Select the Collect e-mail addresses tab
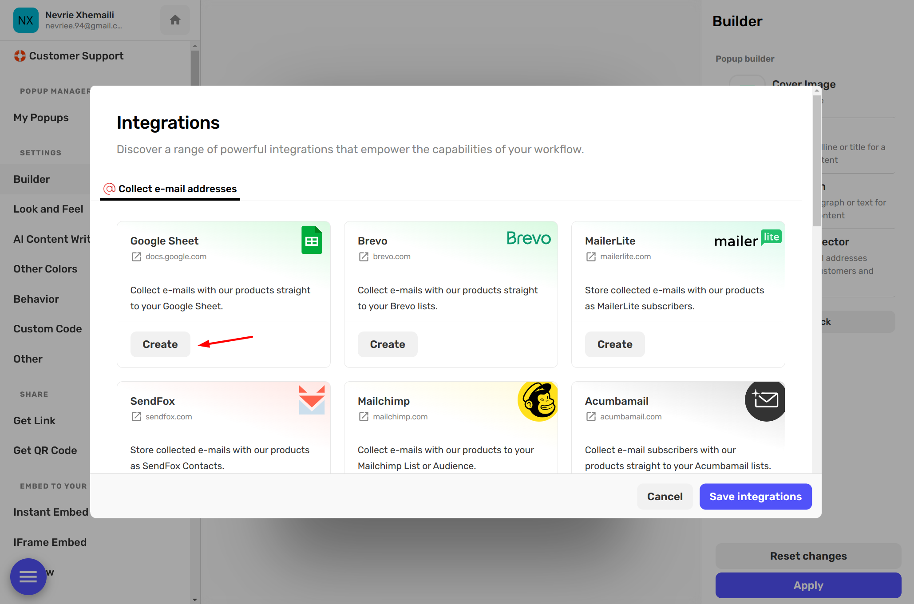Screen dimensions: 914x604 tap(170, 189)
